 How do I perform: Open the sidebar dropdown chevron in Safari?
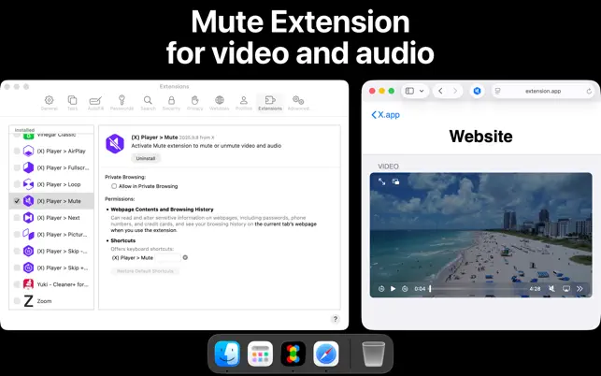coord(422,91)
